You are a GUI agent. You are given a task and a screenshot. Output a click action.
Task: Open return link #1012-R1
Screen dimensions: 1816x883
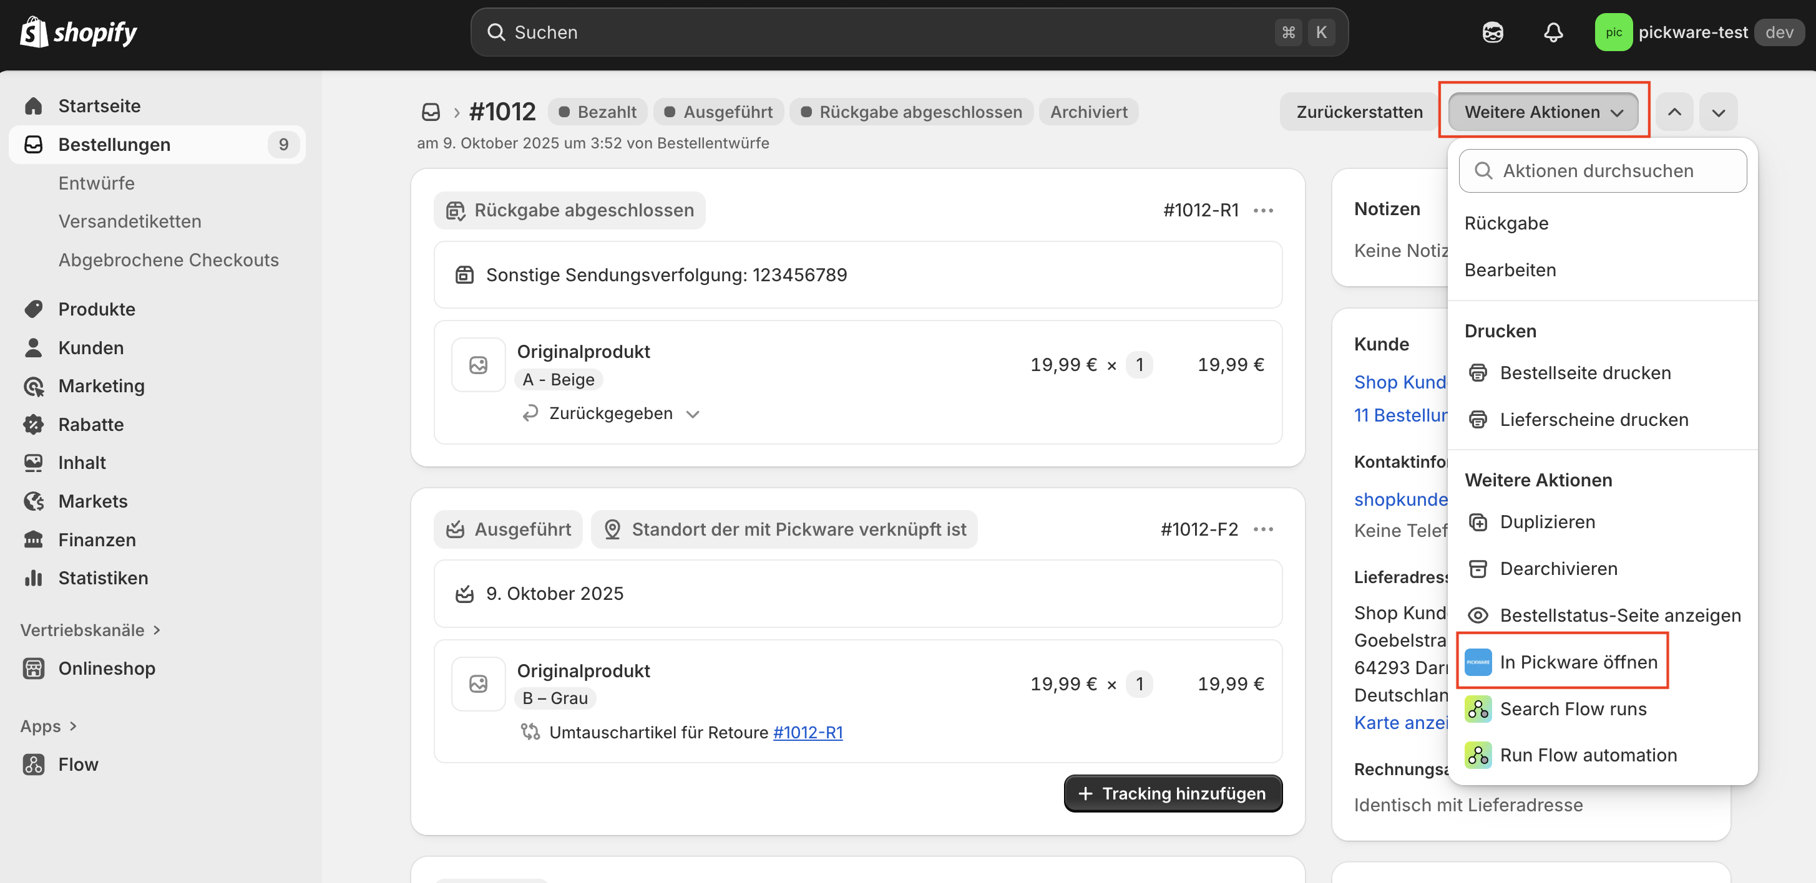[807, 732]
